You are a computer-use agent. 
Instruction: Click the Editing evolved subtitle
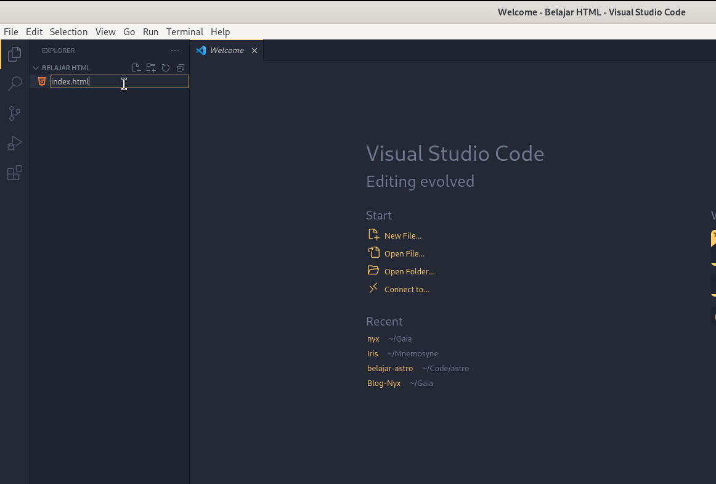pyautogui.click(x=420, y=181)
